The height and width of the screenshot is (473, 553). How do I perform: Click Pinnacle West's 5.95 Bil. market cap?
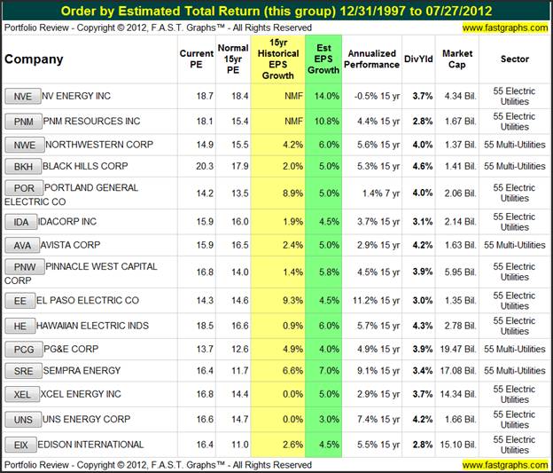[x=460, y=272]
